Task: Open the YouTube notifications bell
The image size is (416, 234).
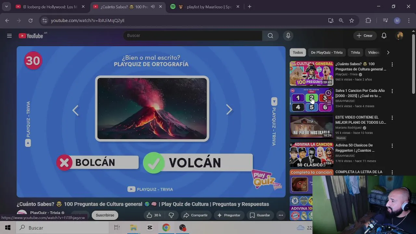Action: (384, 36)
